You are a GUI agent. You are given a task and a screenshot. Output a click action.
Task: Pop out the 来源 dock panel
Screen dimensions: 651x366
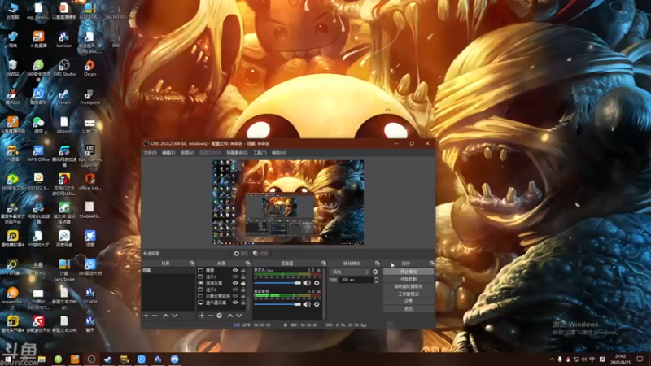[x=248, y=264]
